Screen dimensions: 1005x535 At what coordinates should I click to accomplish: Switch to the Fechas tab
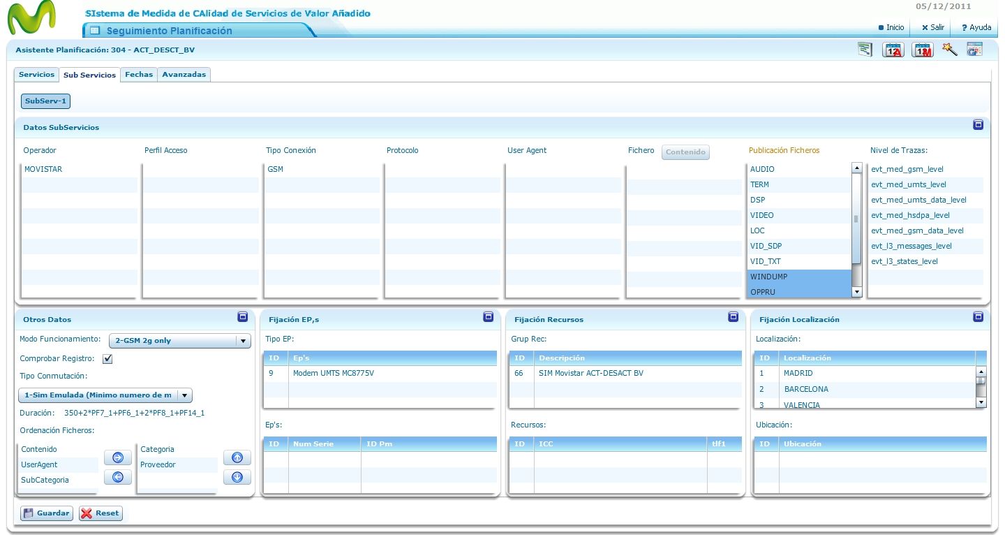coord(139,74)
